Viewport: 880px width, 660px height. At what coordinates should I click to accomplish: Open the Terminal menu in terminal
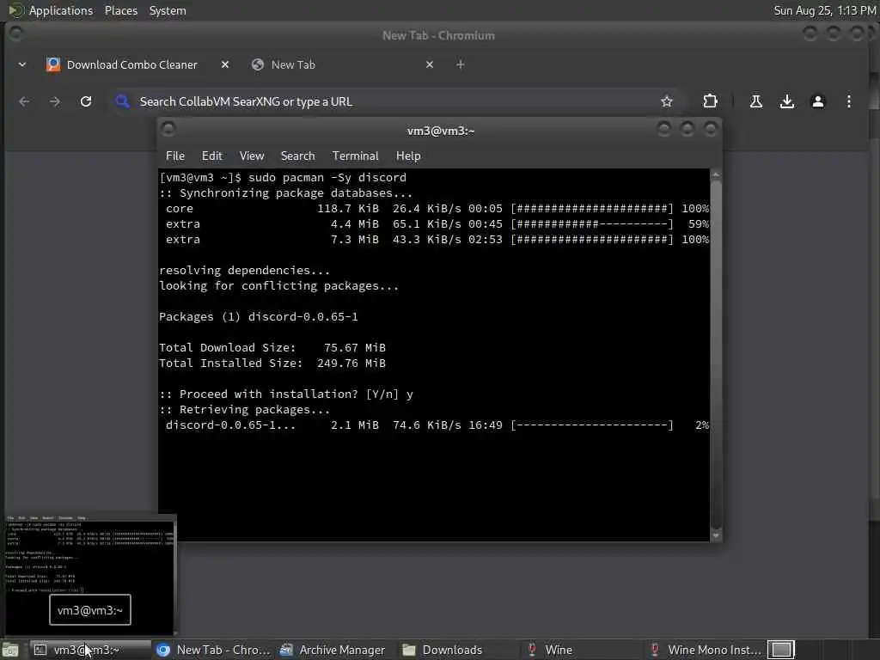click(355, 156)
